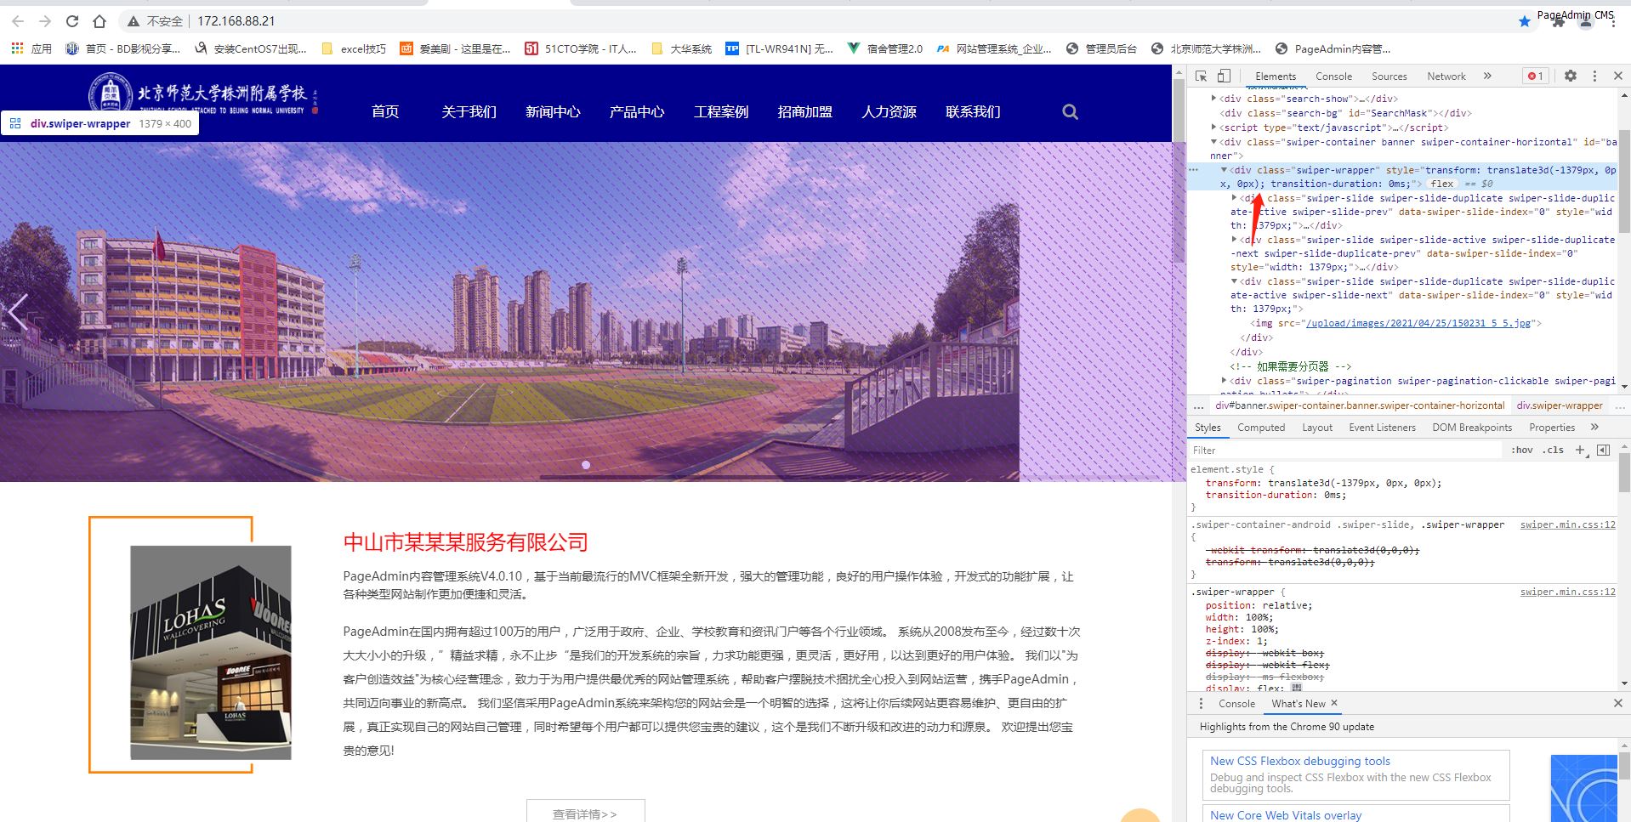1631x822 pixels.
Task: Show previous banner slide arrow
Action: [x=18, y=312]
